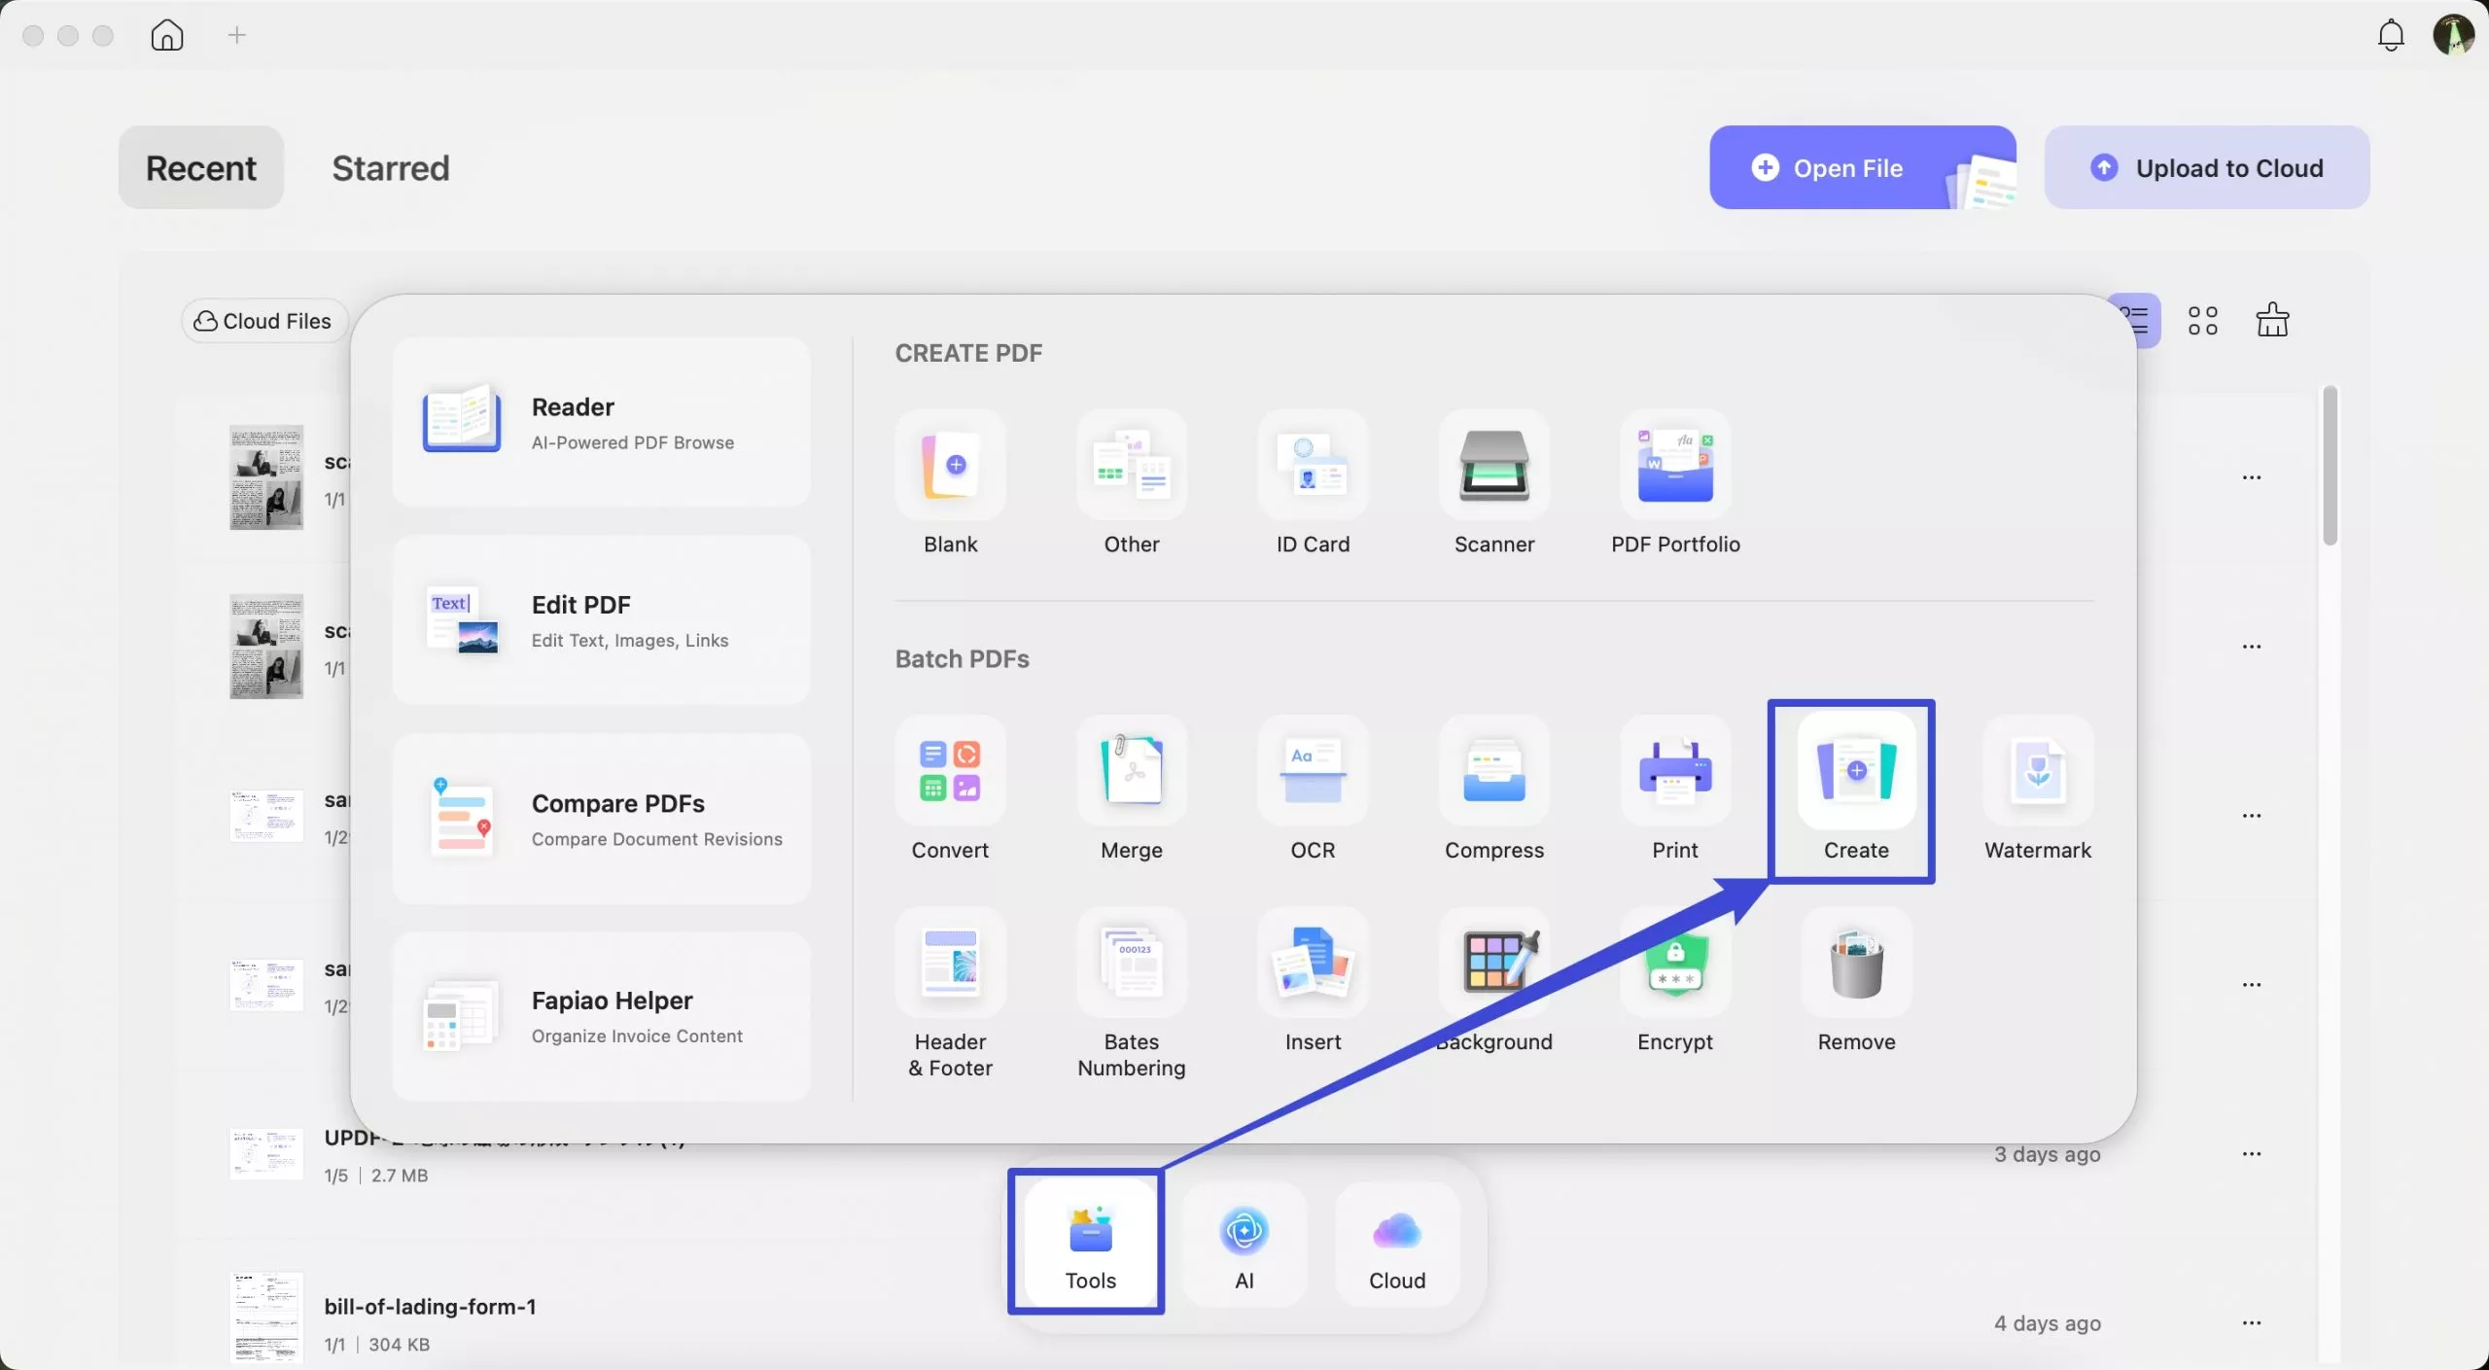Open the UPDF file's more options menu

[2253, 1153]
